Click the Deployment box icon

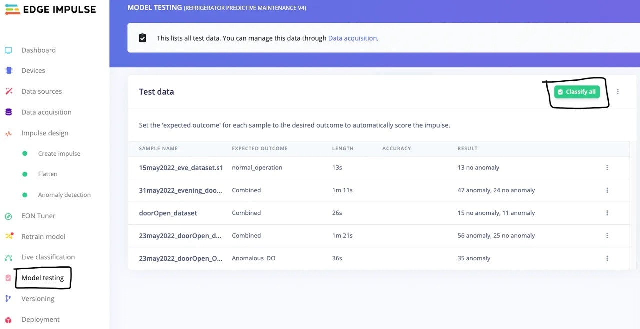coord(8,320)
